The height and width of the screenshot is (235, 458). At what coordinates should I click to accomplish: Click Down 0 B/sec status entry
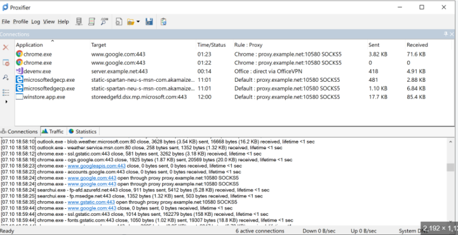pyautogui.click(x=319, y=231)
